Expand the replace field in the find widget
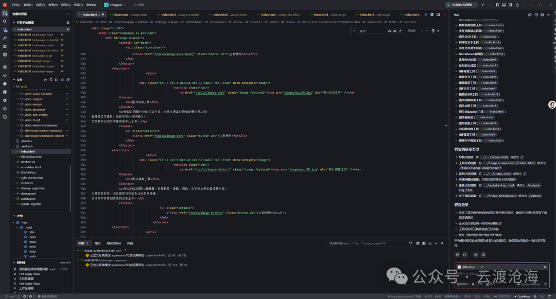The width and height of the screenshot is (556, 299). tap(354, 31)
